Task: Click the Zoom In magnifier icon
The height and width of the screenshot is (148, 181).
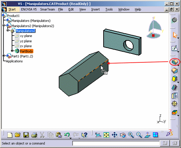Action: pyautogui.click(x=131, y=135)
